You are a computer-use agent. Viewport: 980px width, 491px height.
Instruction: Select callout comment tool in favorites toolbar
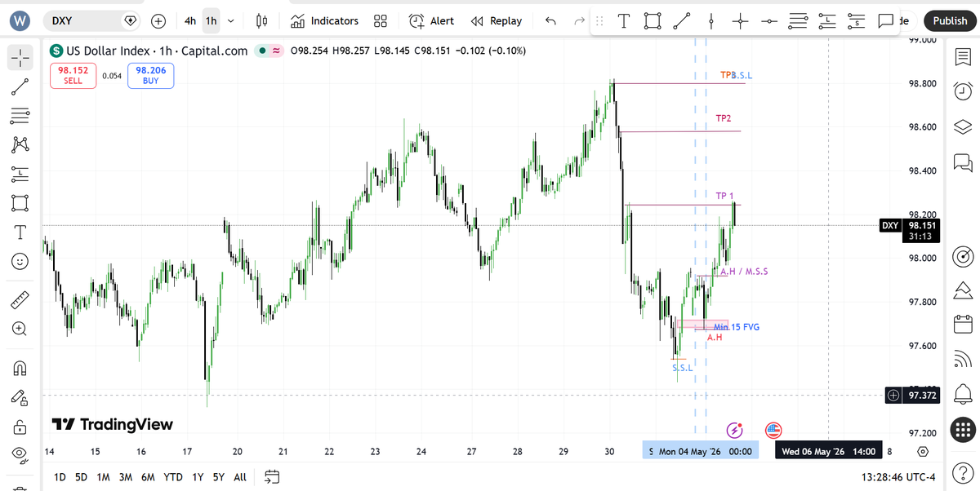[x=885, y=21]
